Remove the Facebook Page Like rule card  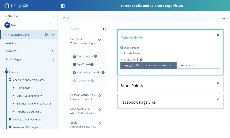(218, 99)
